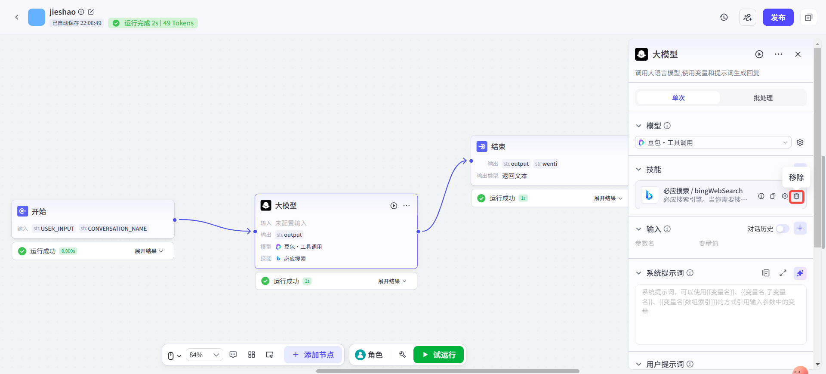The height and width of the screenshot is (374, 826).
Task: Collapse the 模型 section
Action: coord(639,126)
